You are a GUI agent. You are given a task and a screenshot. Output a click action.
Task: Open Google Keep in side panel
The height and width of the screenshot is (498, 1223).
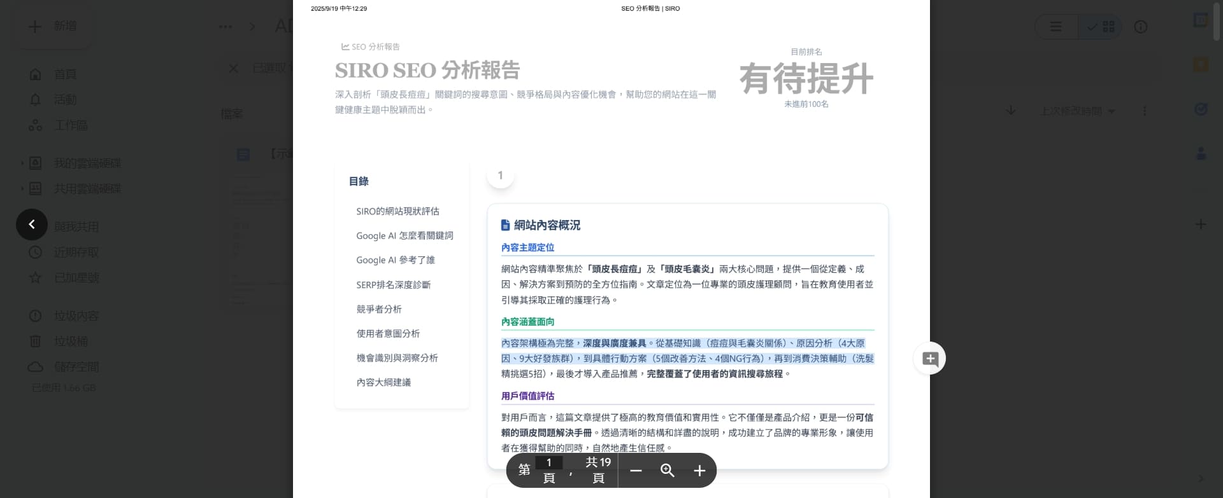(x=1201, y=65)
